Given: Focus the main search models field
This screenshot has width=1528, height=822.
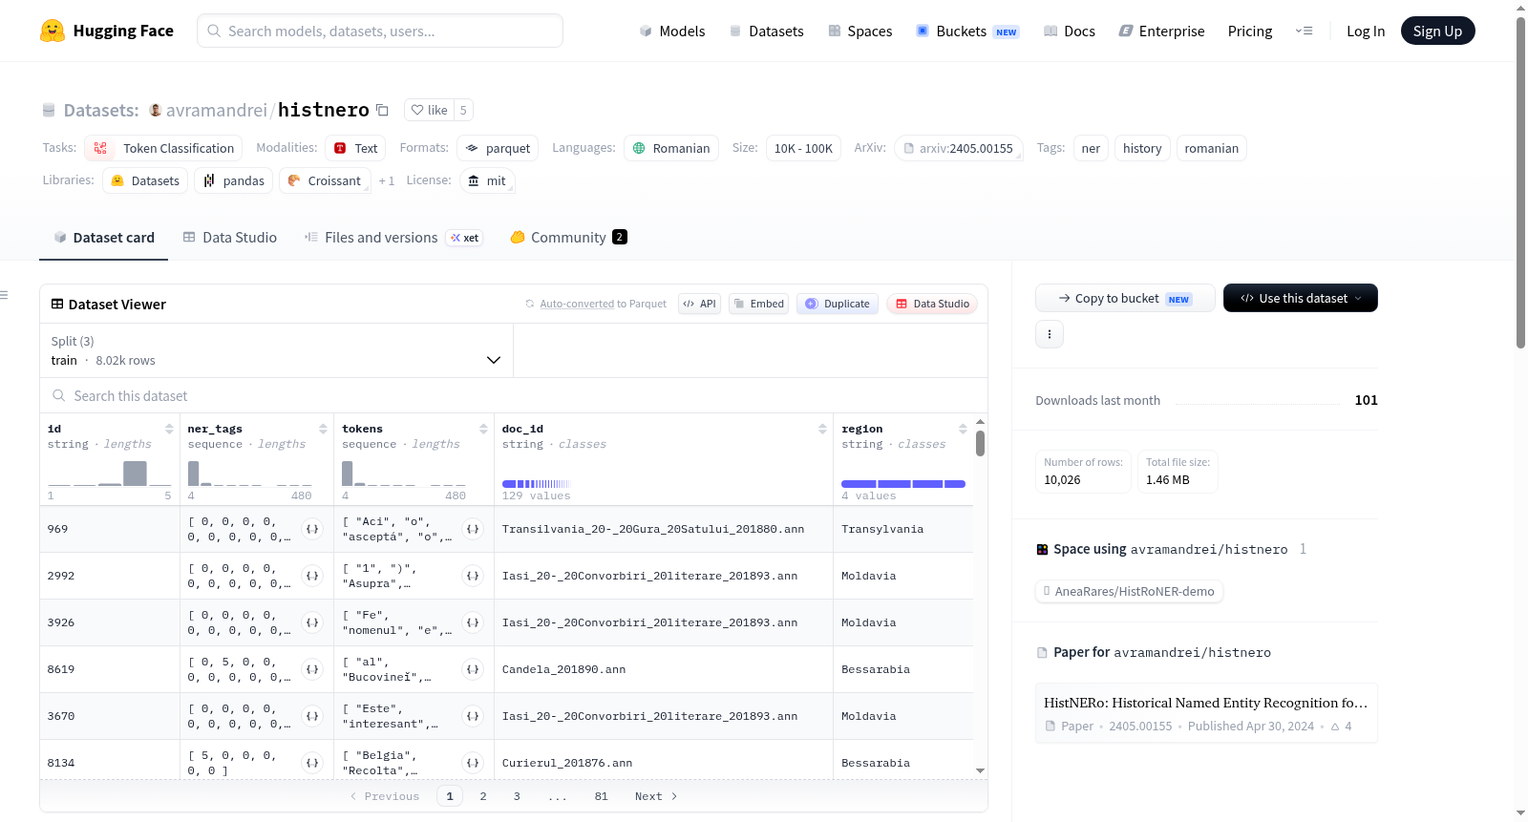Looking at the screenshot, I should click(380, 31).
